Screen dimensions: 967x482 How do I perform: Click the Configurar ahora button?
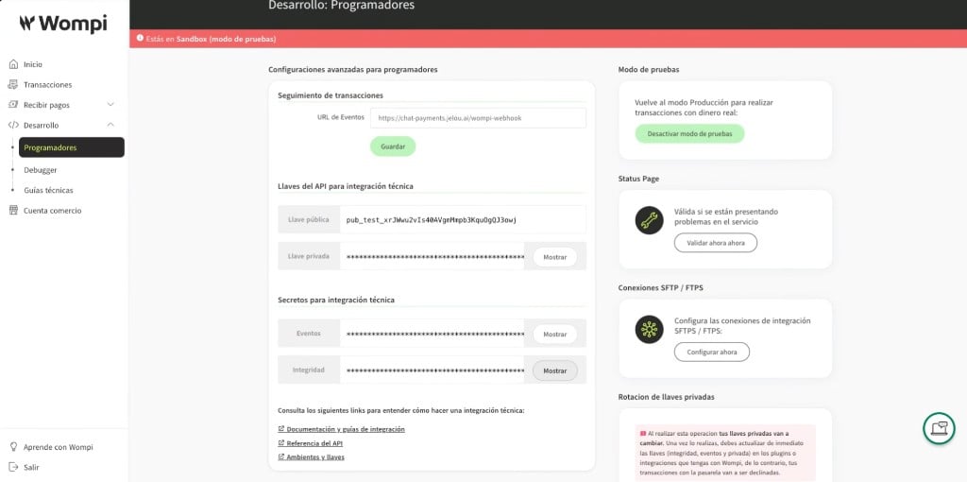click(712, 352)
